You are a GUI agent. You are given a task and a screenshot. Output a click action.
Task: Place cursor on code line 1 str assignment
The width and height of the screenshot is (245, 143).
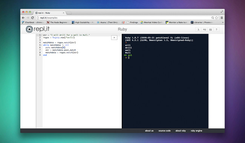pos(66,35)
